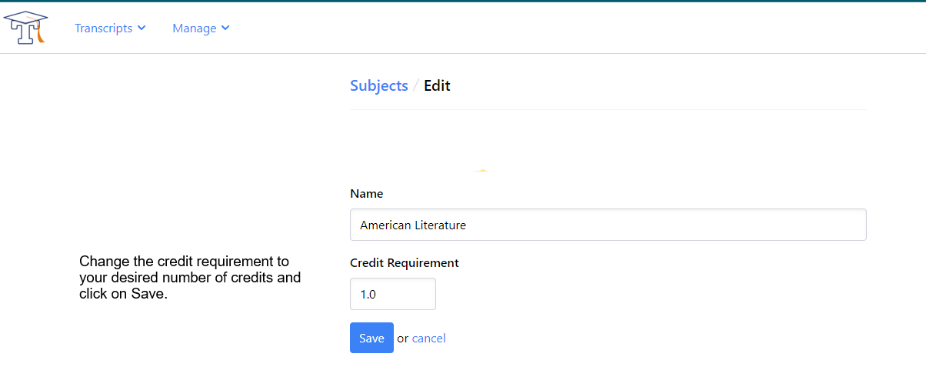
Task: Click the cancel link
Action: tap(428, 339)
